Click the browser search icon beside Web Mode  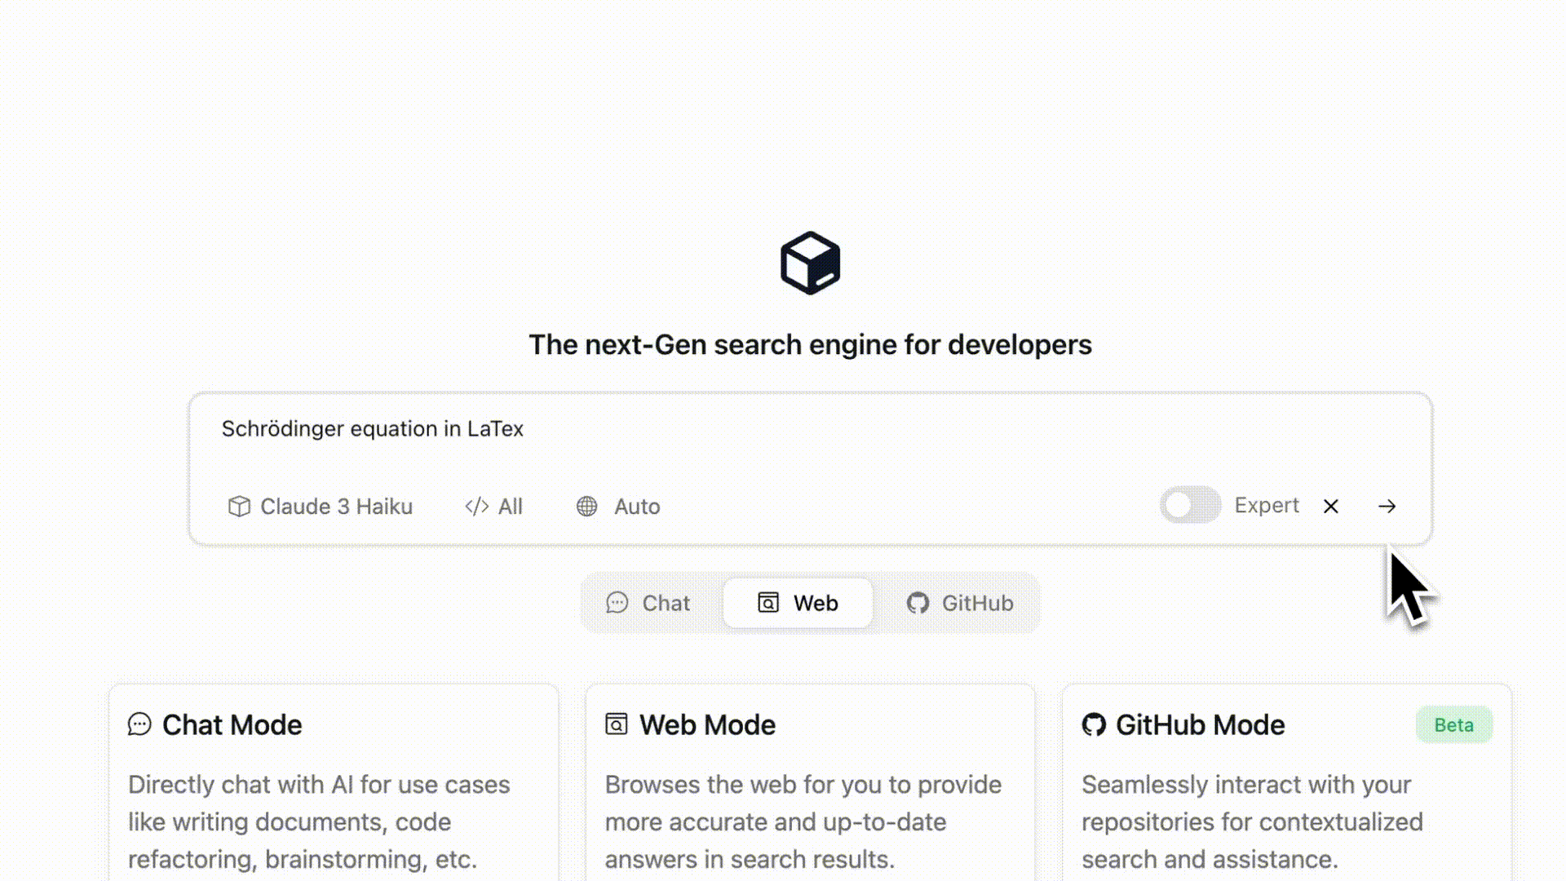(617, 724)
